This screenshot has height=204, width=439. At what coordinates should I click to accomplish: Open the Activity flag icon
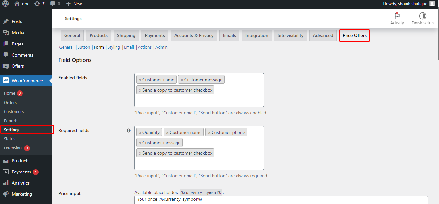click(397, 16)
